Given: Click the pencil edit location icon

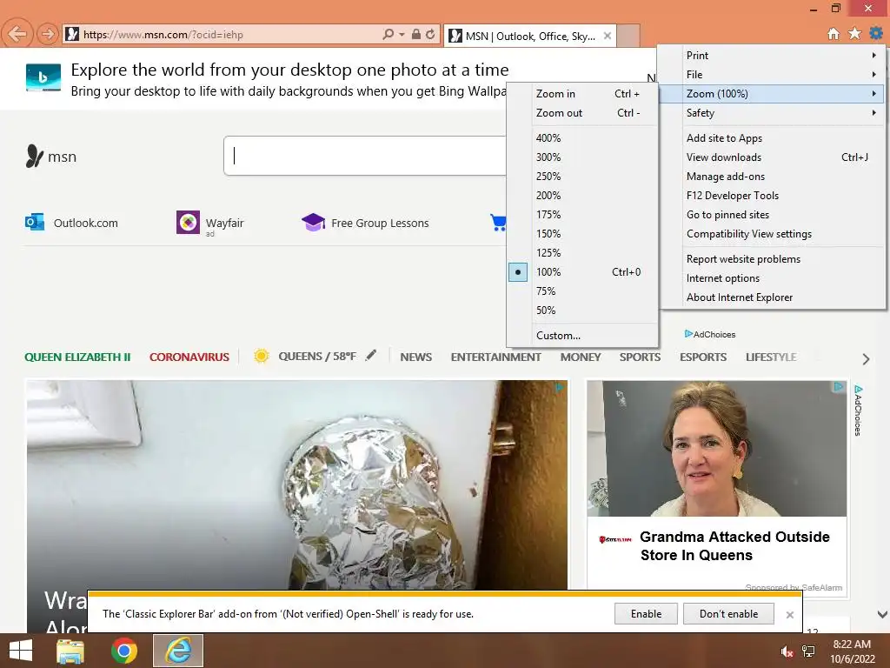Looking at the screenshot, I should [x=370, y=356].
